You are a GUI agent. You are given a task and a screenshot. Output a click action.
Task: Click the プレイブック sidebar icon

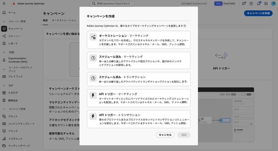[4, 76]
